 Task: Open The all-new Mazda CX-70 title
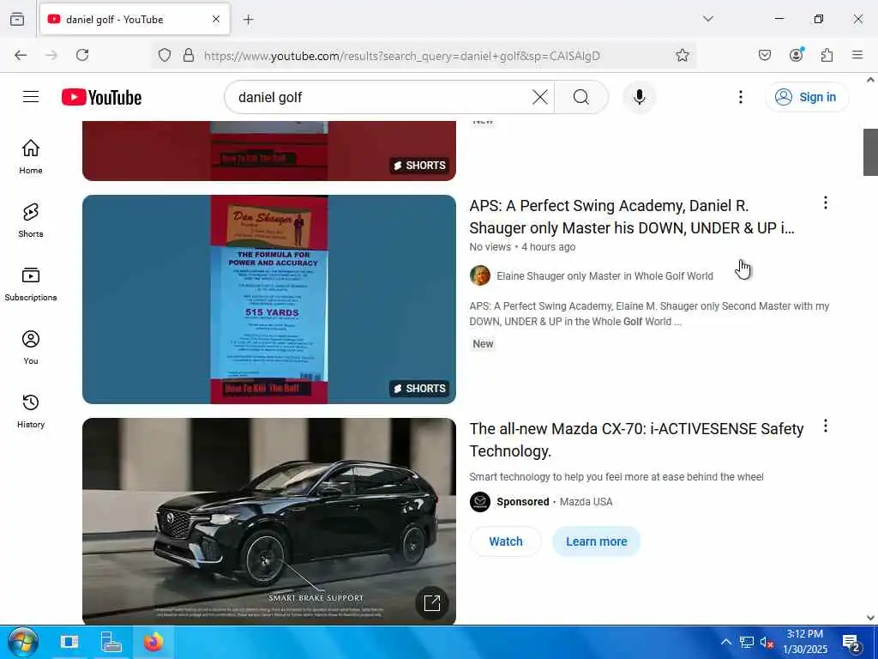pos(637,440)
